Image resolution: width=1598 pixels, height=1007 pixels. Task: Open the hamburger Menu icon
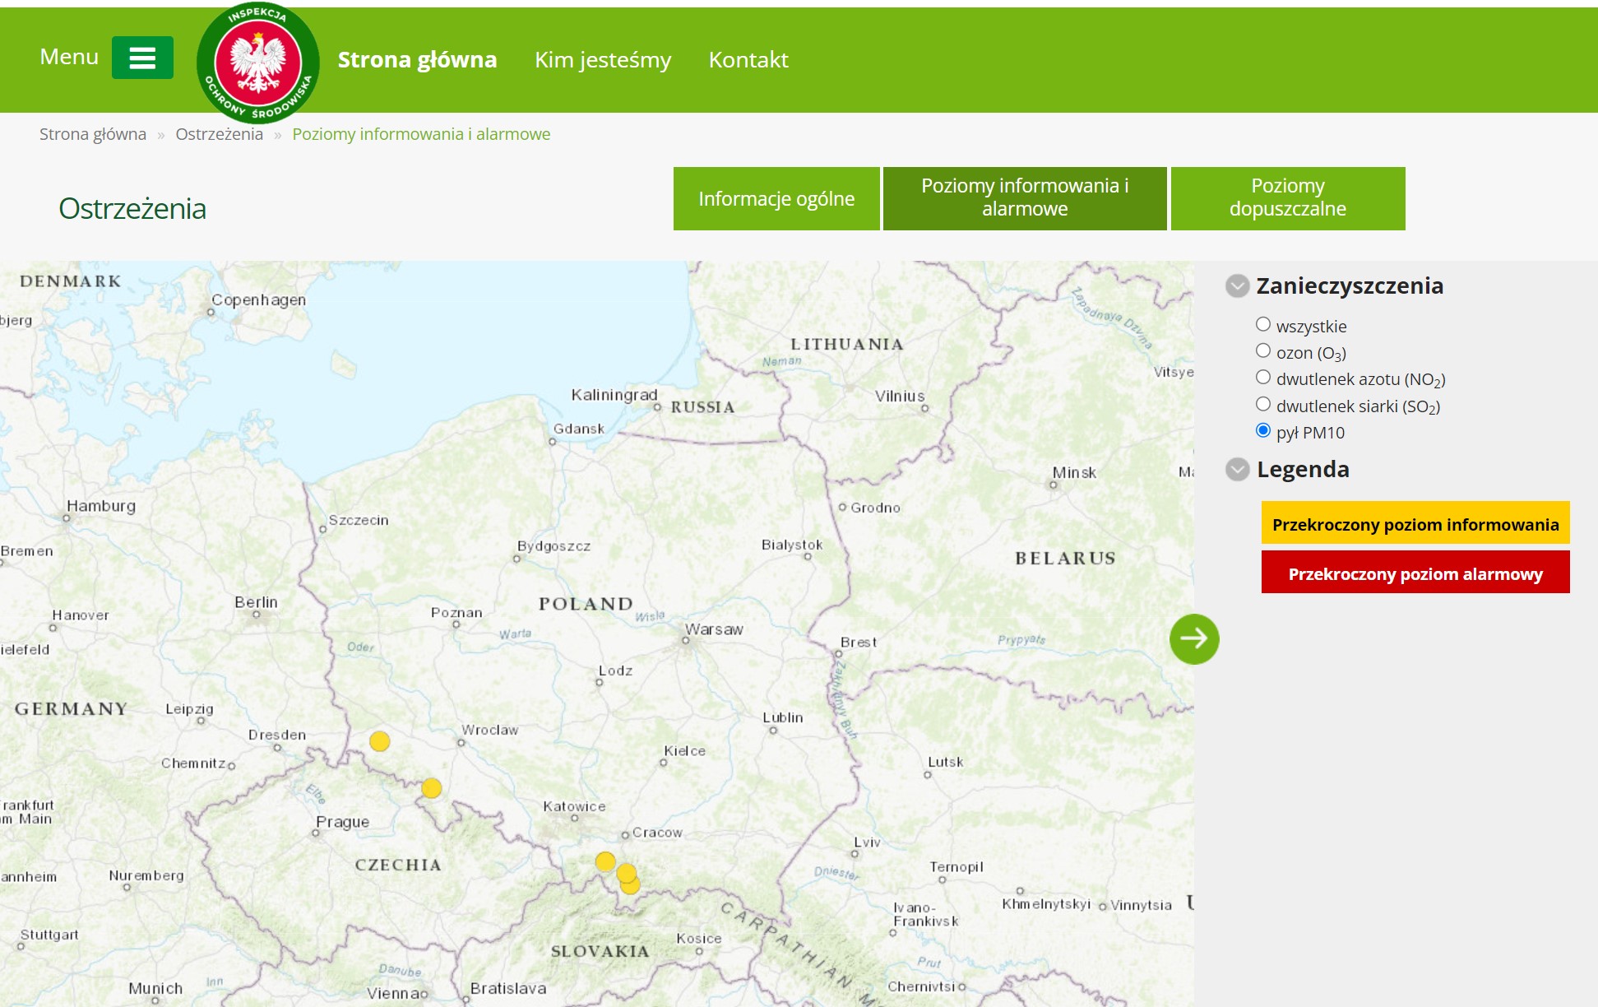(142, 58)
